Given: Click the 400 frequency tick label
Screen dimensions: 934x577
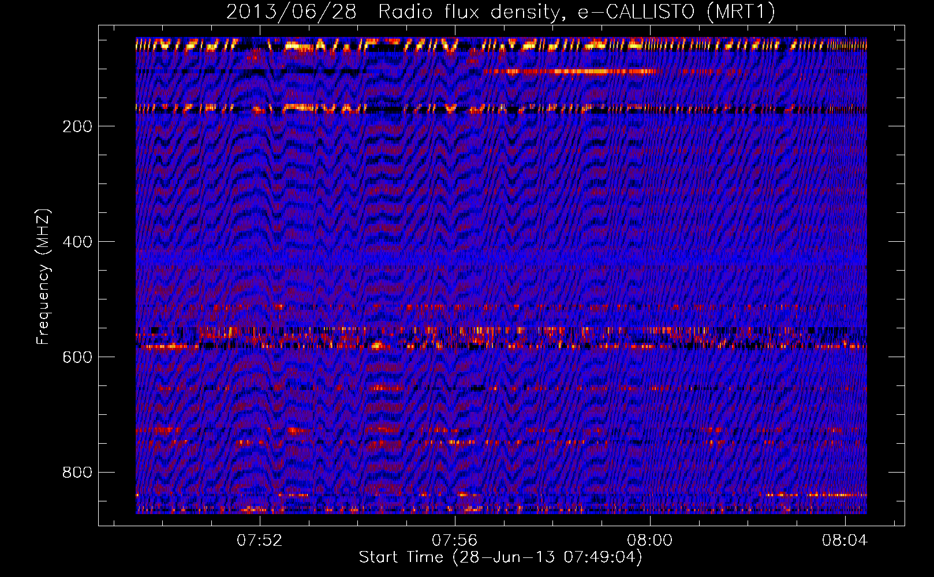Looking at the screenshot, I should tap(77, 242).
